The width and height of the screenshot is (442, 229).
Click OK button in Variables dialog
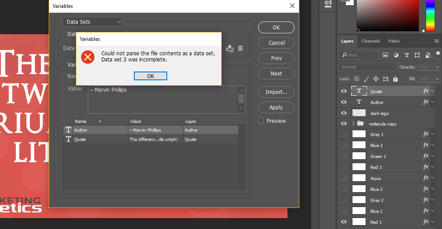point(276,27)
